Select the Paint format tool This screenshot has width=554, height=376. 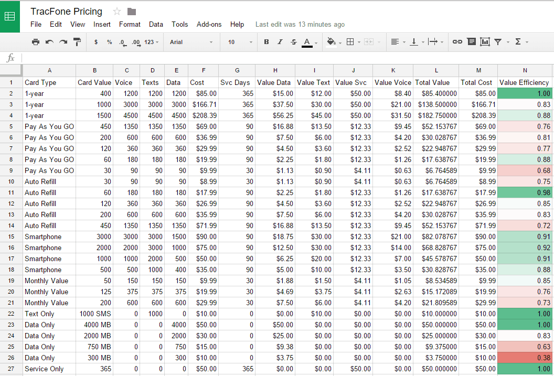click(77, 42)
